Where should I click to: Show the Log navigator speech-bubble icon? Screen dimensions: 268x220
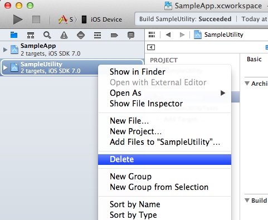pyautogui.click(x=131, y=35)
